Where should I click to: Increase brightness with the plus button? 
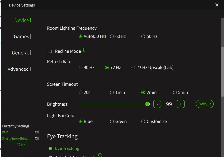click(x=180, y=104)
